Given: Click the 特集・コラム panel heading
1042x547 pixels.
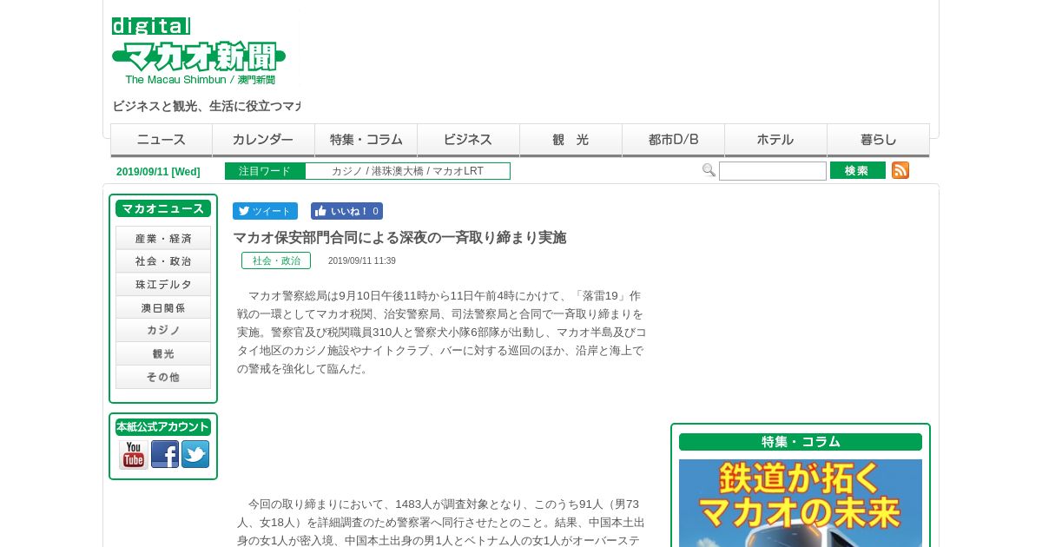Looking at the screenshot, I should click(801, 442).
